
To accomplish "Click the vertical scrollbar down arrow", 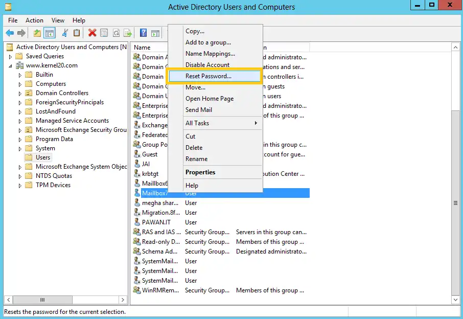I will [x=455, y=300].
